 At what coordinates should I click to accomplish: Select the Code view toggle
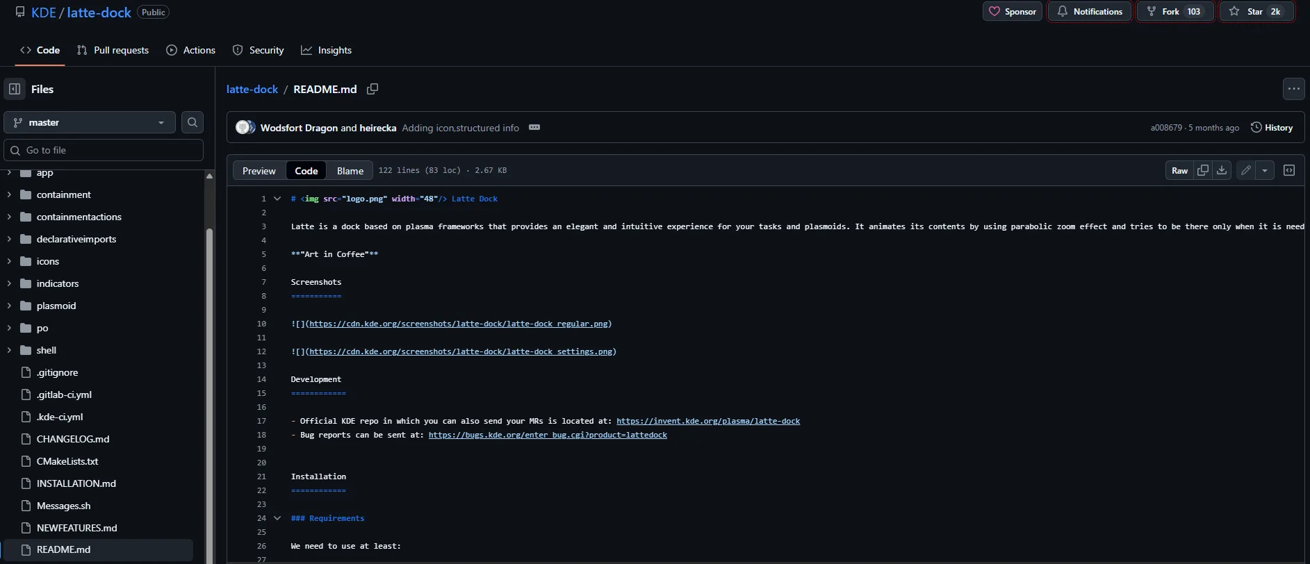306,171
